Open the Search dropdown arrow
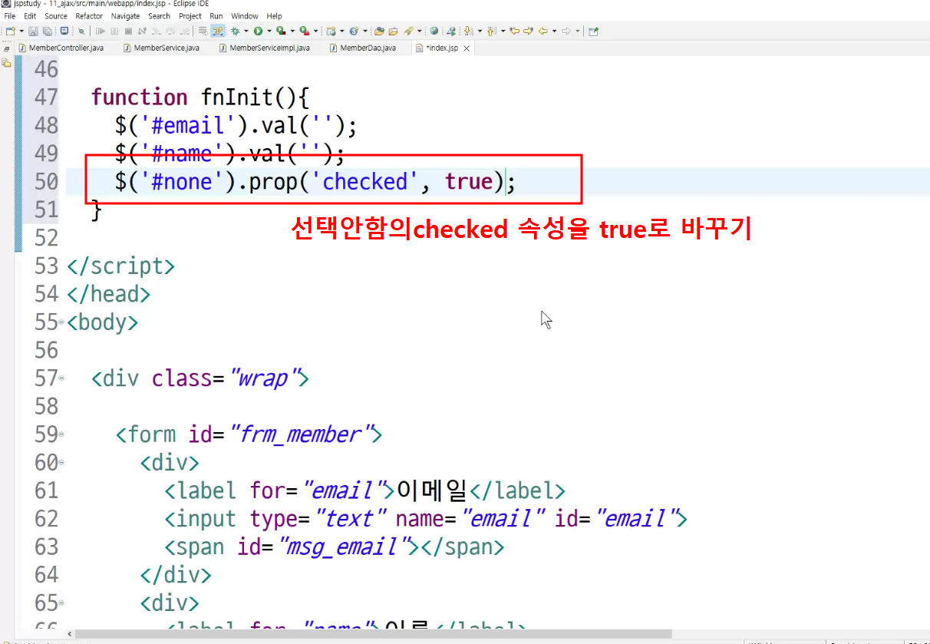 point(419,31)
